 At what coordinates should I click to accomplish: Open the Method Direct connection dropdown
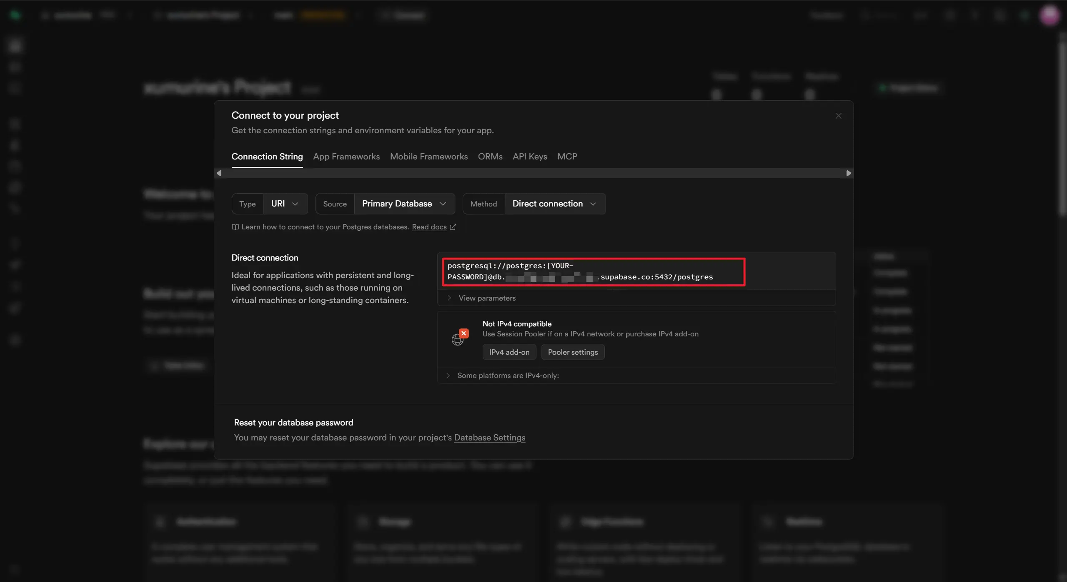click(x=554, y=204)
